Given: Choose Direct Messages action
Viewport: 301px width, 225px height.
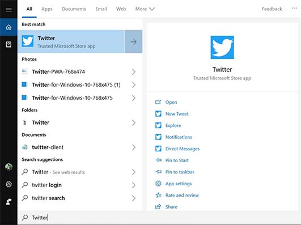Looking at the screenshot, I should (x=183, y=149).
